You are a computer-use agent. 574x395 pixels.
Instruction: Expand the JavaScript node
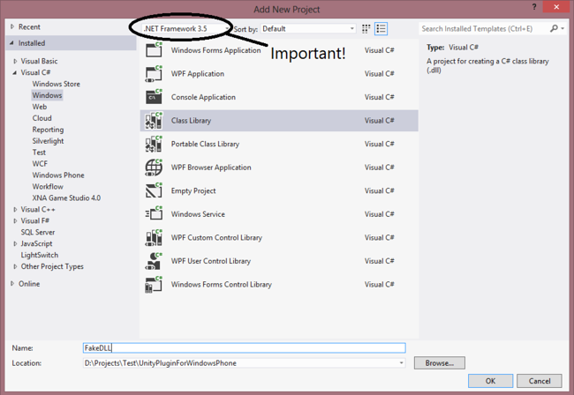coord(15,243)
